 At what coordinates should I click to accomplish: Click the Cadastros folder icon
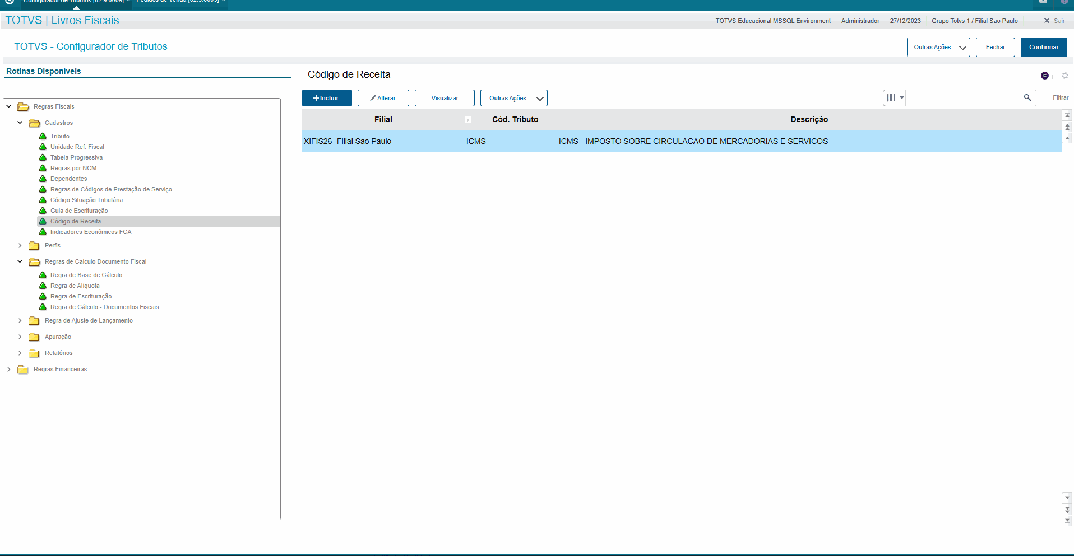click(34, 123)
